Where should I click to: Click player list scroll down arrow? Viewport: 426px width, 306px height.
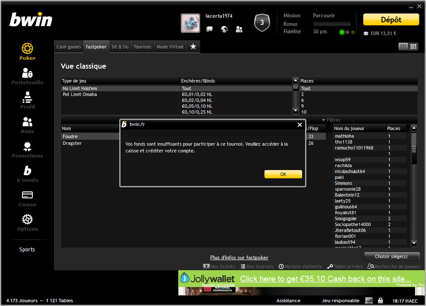(x=414, y=243)
